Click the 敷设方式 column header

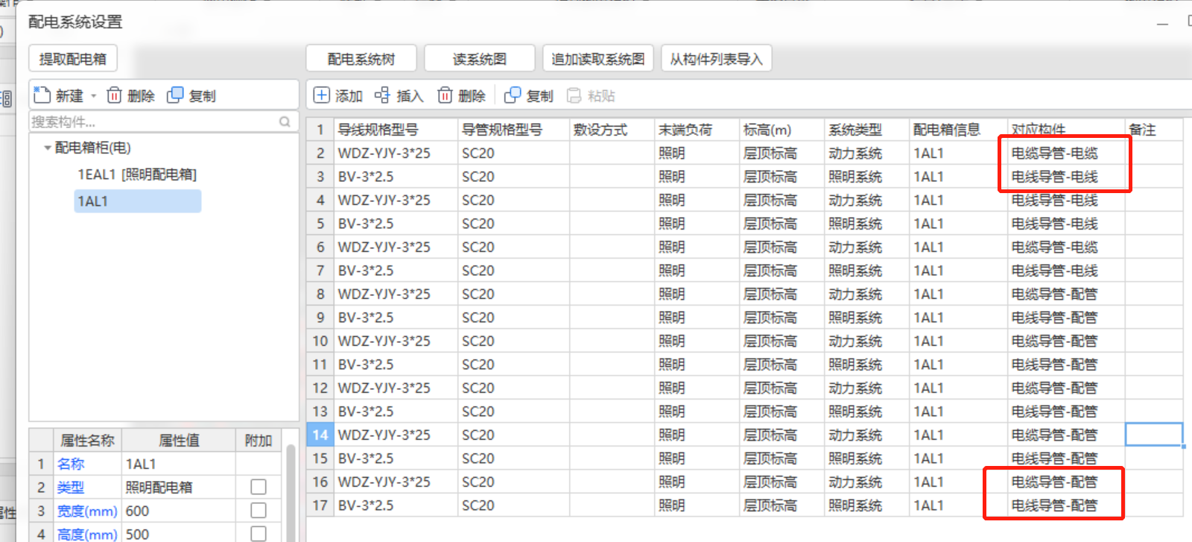tap(612, 130)
